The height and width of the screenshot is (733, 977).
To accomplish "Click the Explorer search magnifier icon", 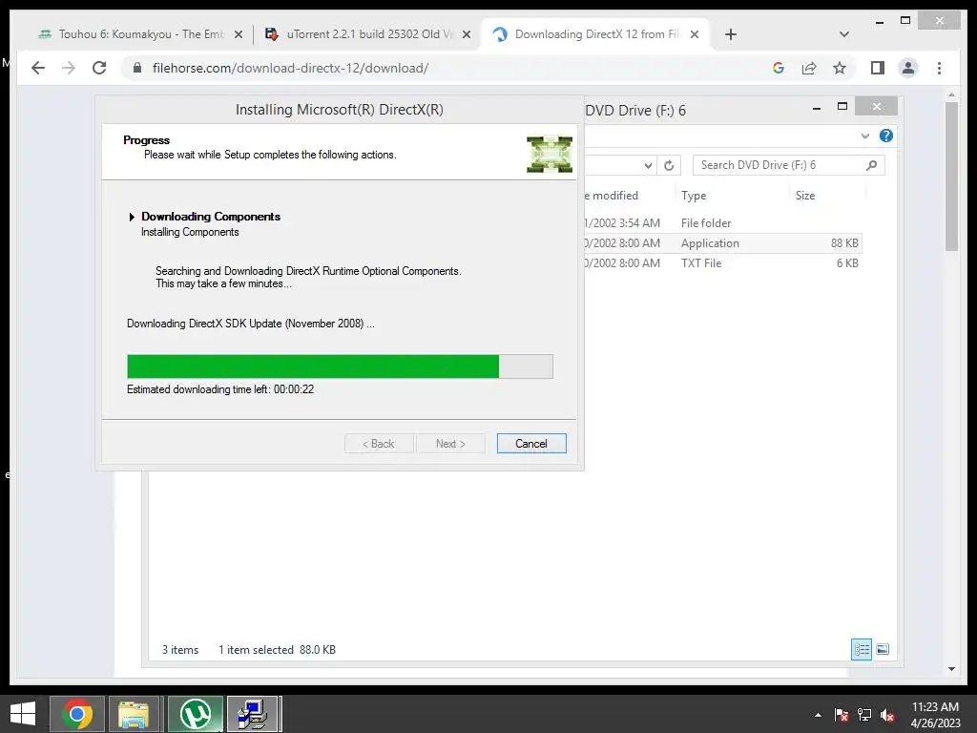I will tap(872, 165).
